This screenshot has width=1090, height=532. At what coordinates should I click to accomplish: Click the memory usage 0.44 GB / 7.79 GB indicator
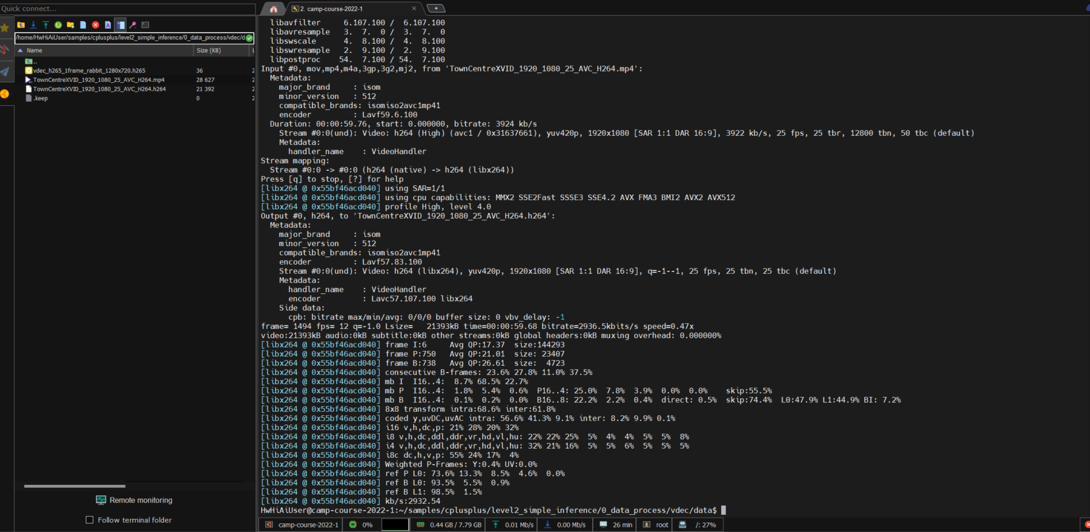[449, 525]
